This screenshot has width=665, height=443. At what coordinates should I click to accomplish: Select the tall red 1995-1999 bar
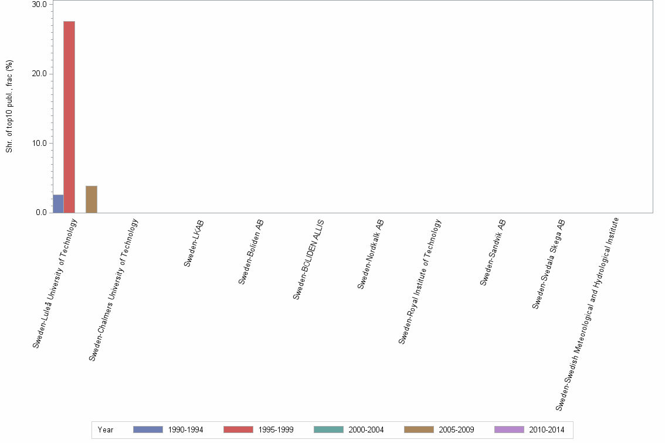69,117
